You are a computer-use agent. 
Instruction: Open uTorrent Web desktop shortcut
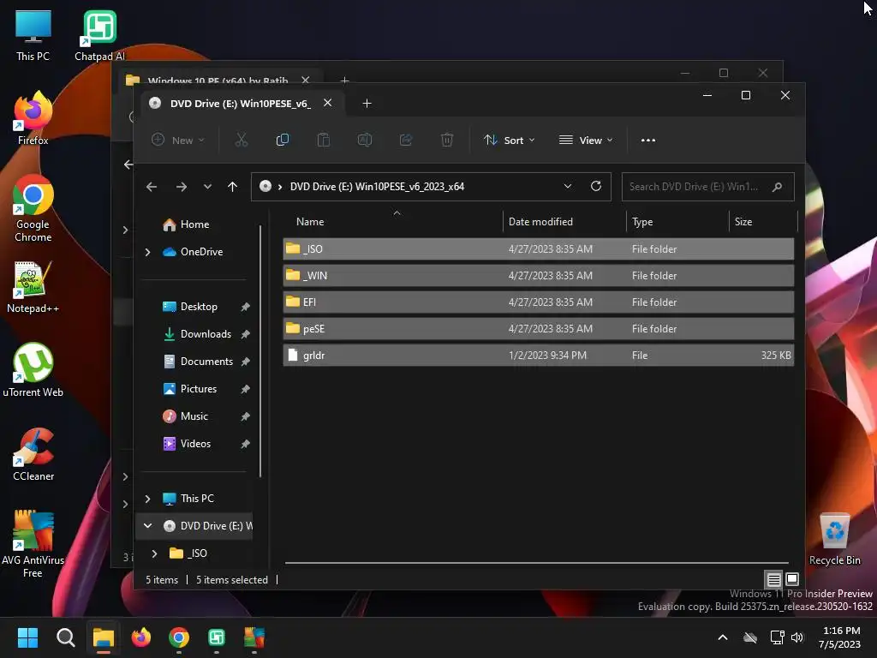pos(33,370)
